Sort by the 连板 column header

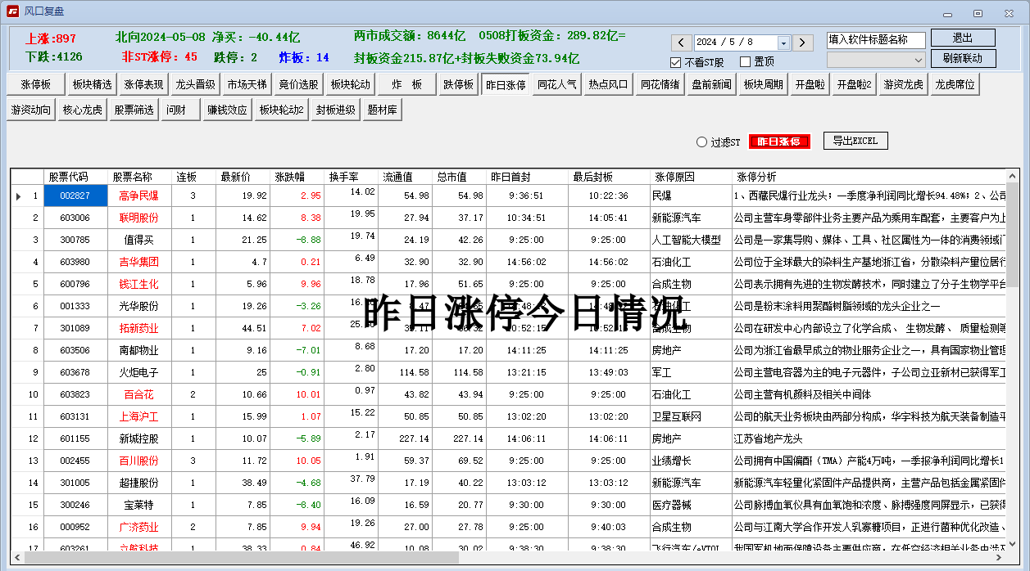[x=194, y=177]
